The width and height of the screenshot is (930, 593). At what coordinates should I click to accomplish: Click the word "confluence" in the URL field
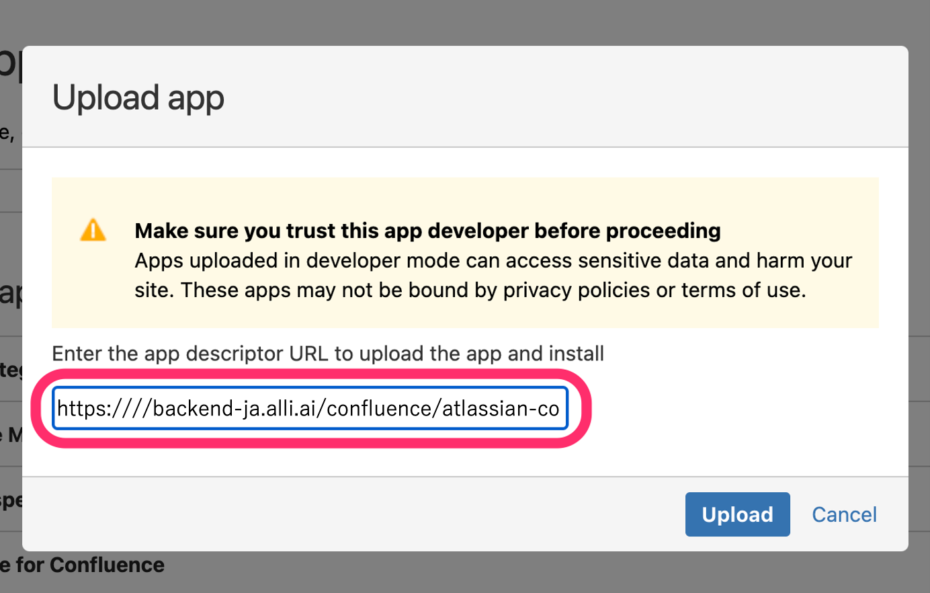tap(381, 408)
